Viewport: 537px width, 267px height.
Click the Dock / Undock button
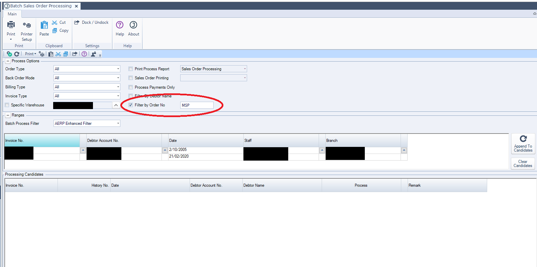(x=91, y=22)
